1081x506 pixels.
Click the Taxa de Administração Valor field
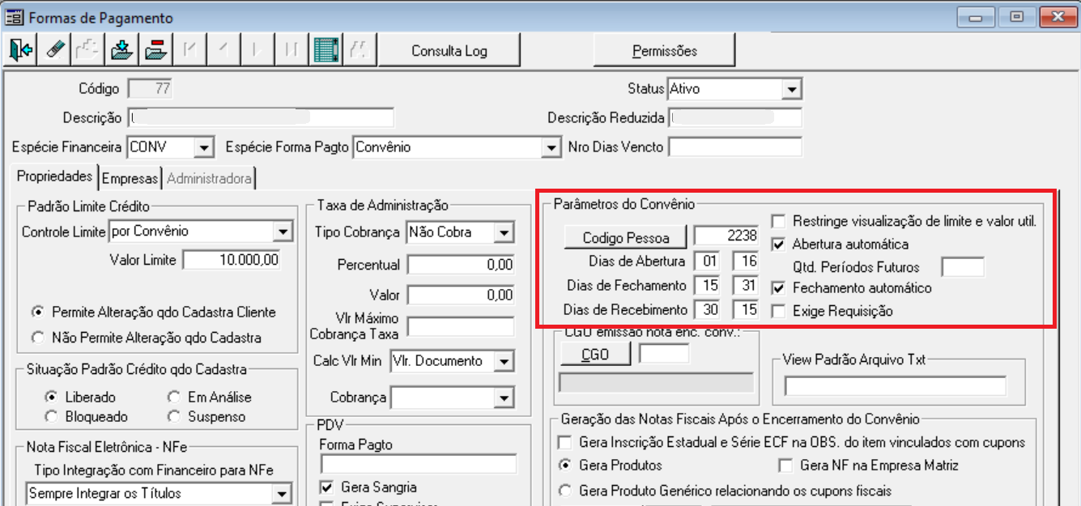coord(461,296)
